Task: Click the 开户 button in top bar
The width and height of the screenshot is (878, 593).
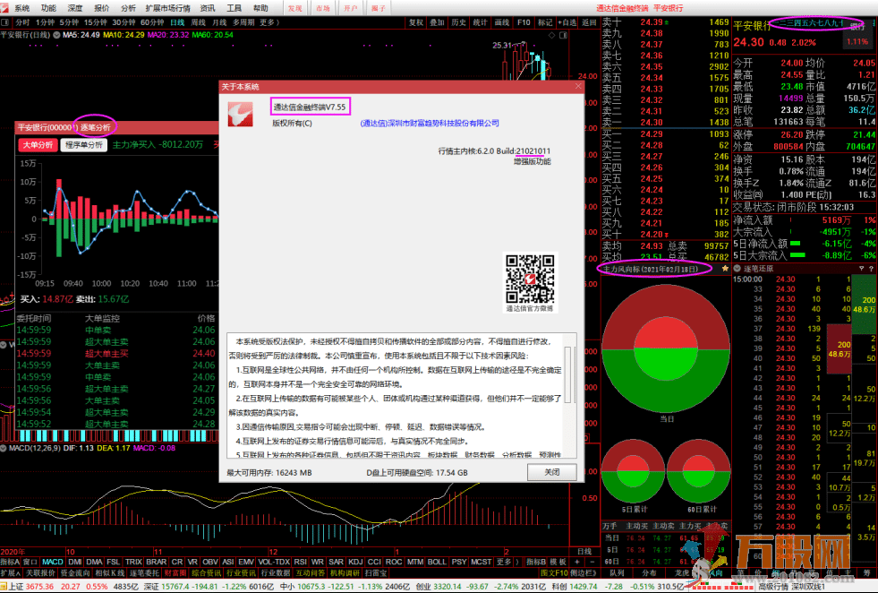Action: (x=351, y=8)
